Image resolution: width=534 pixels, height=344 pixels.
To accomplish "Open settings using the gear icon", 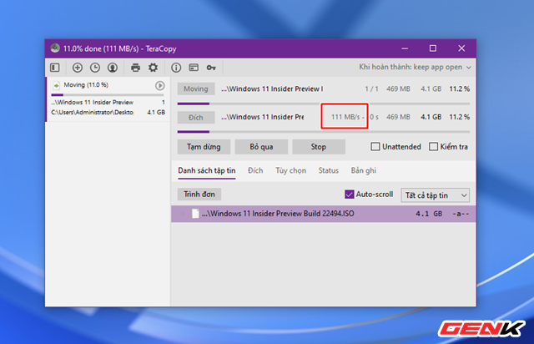I will click(x=153, y=68).
